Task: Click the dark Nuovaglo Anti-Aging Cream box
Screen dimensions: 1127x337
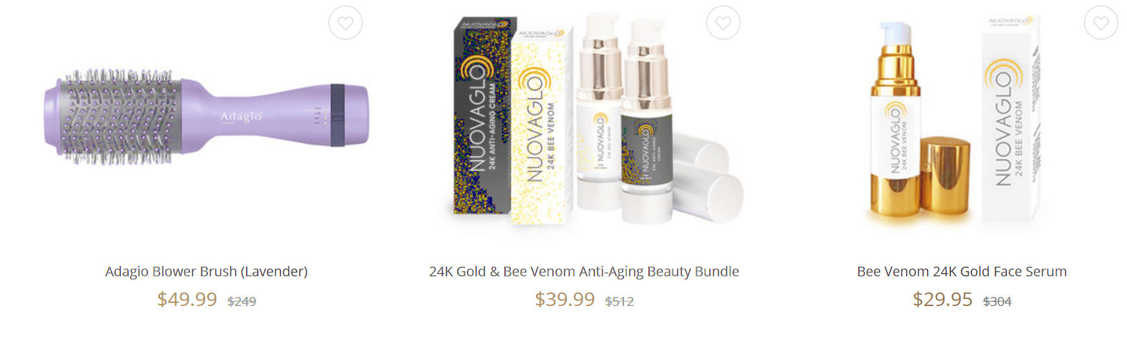Action: [x=483, y=116]
